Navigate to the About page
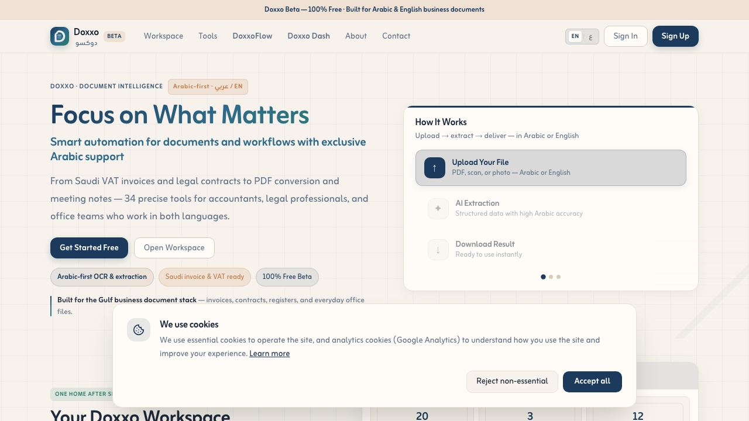The image size is (749, 421). pos(356,36)
